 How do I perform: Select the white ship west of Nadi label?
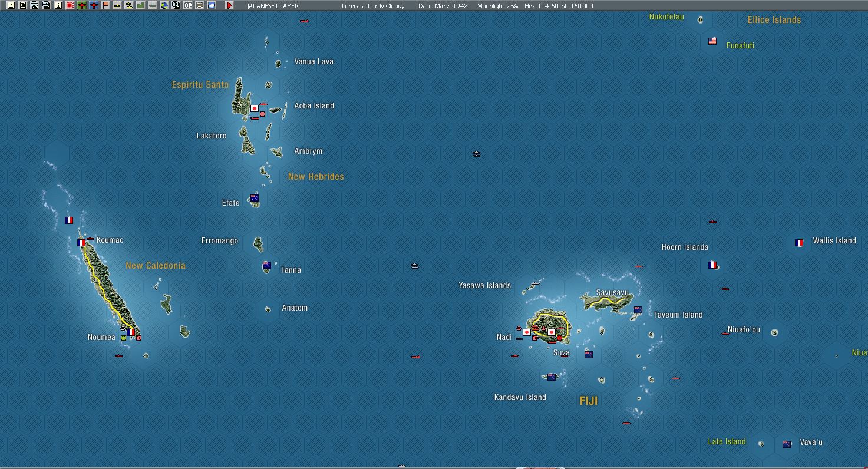tap(519, 339)
